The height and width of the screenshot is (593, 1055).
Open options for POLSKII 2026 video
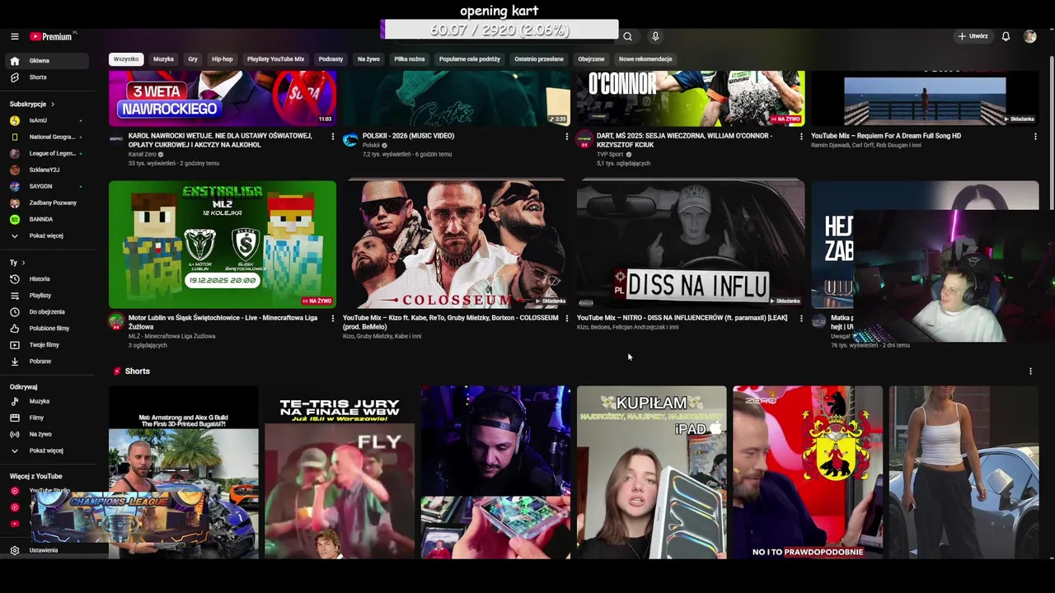point(567,137)
